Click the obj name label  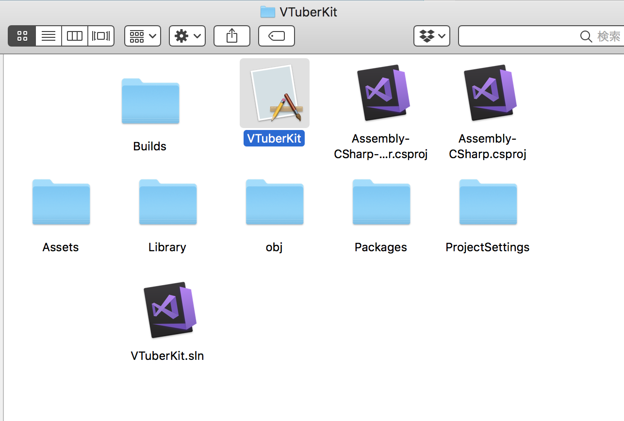tap(274, 247)
